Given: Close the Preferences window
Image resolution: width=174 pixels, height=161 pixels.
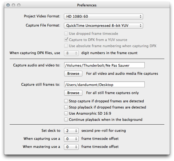Looking at the screenshot, I should click(x=8, y=5).
